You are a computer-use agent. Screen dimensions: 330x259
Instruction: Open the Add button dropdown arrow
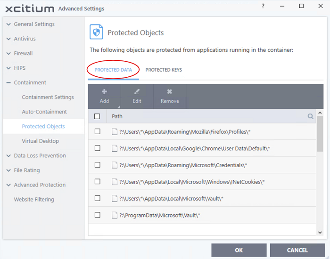tap(118, 107)
